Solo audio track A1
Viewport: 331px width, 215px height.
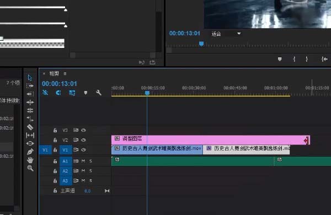(x=90, y=161)
